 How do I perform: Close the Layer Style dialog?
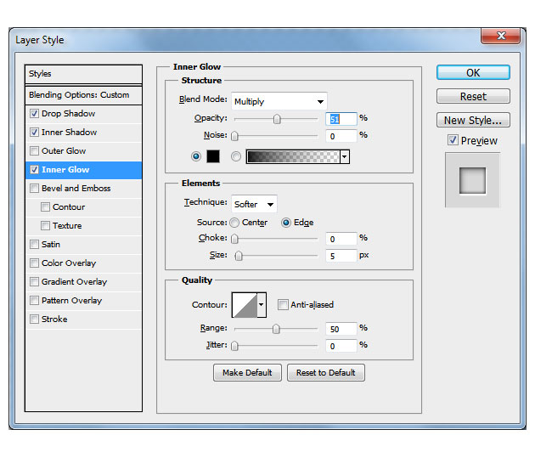tap(501, 36)
